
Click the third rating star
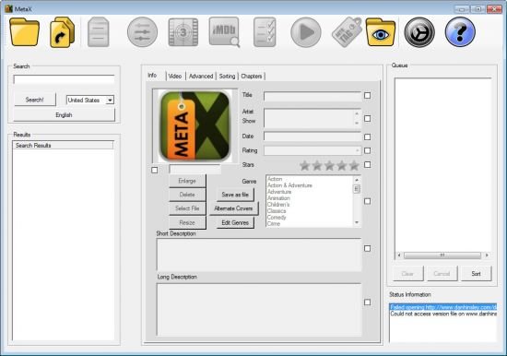pos(329,165)
